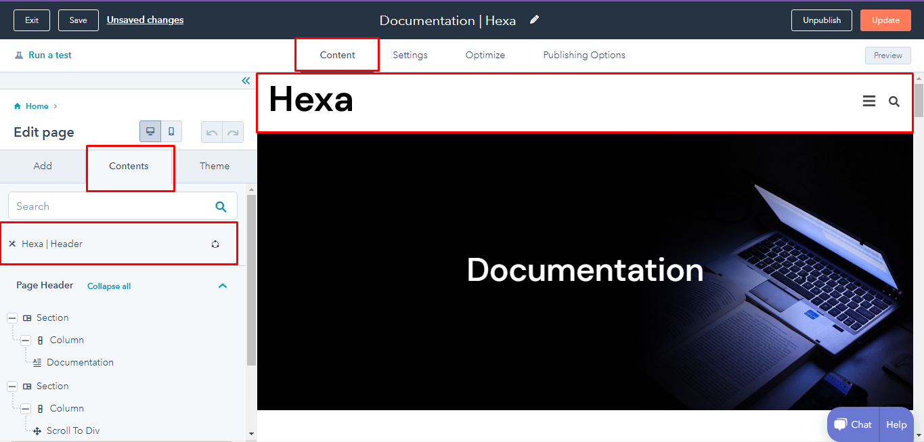Click the Update button
This screenshot has width=924, height=442.
coord(885,20)
